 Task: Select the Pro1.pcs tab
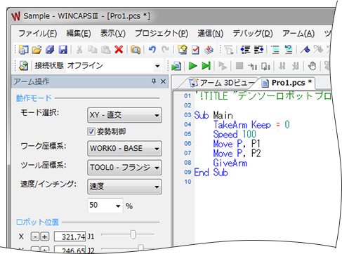tap(287, 83)
